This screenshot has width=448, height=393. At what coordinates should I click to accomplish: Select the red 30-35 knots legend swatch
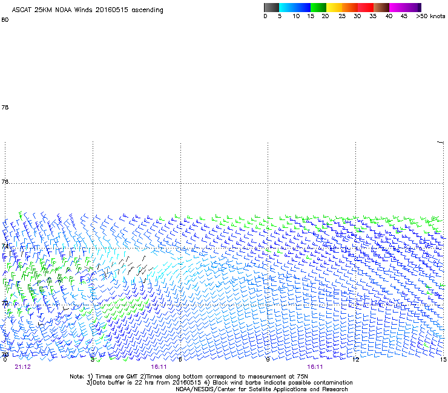click(366, 7)
